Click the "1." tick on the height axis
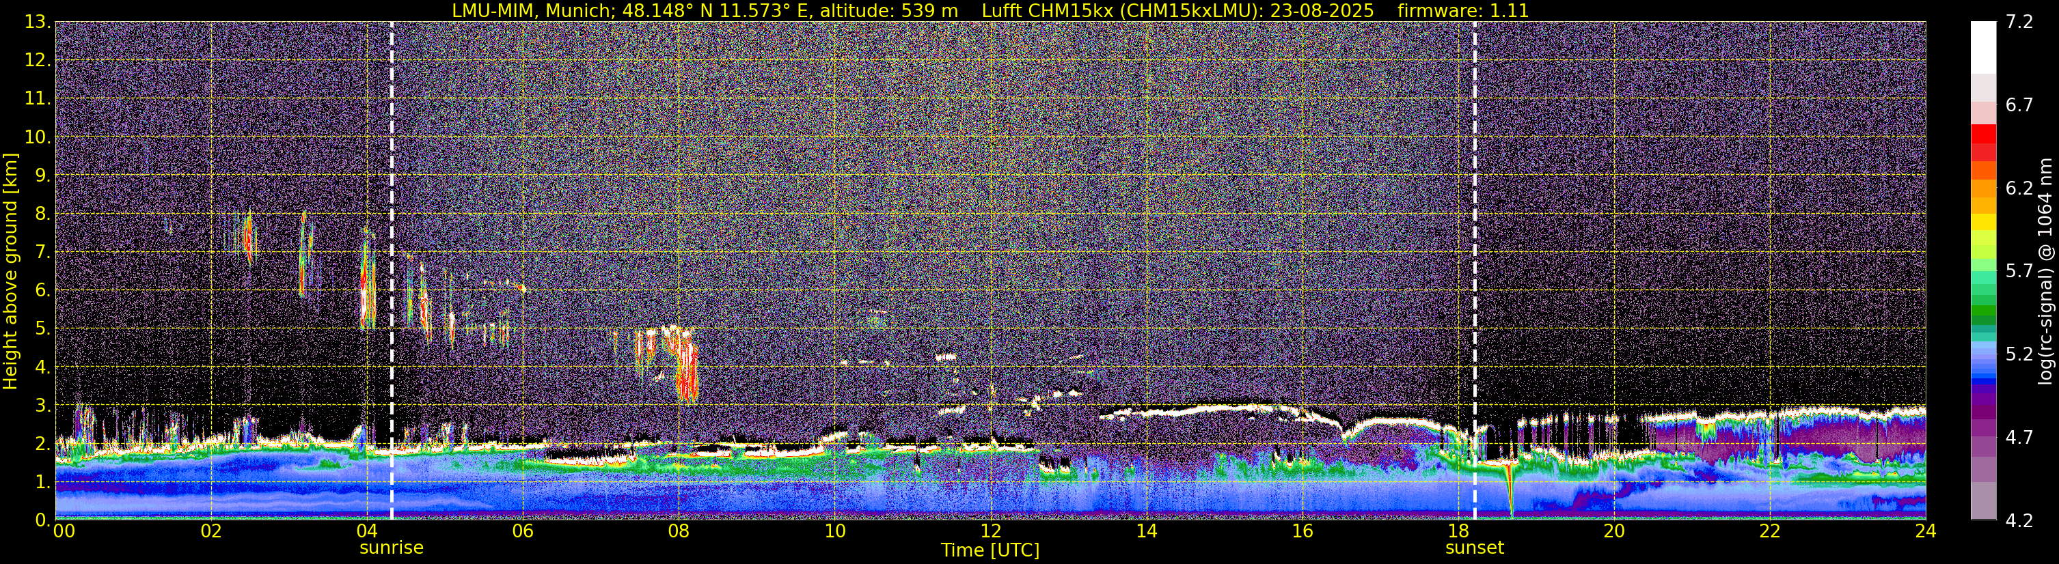 click(x=42, y=481)
